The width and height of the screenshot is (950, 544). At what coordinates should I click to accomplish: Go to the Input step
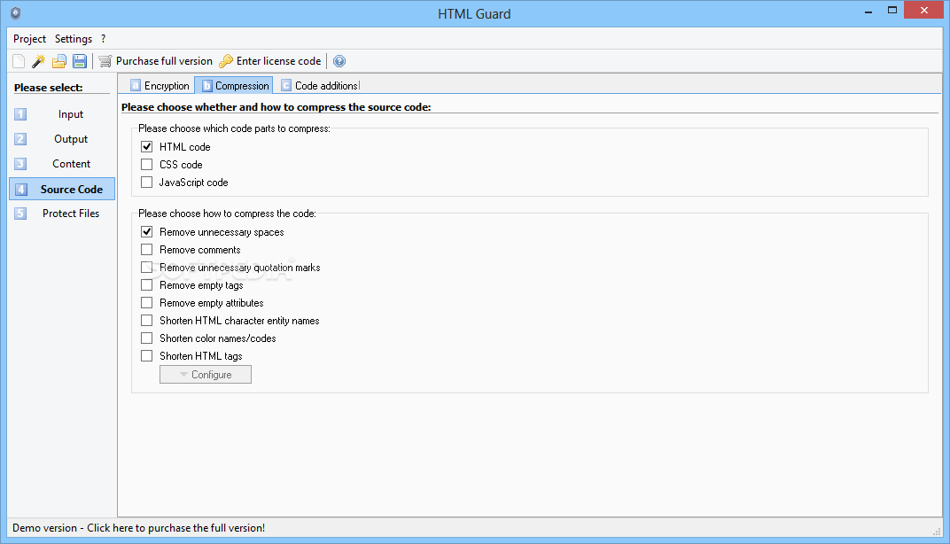coord(62,114)
